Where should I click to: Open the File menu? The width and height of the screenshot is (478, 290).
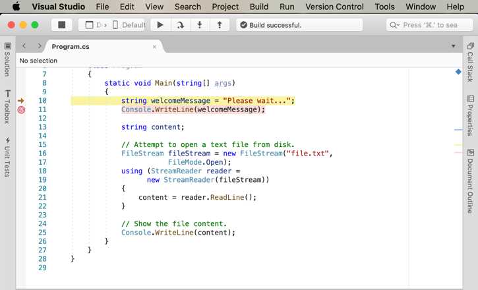coord(102,7)
